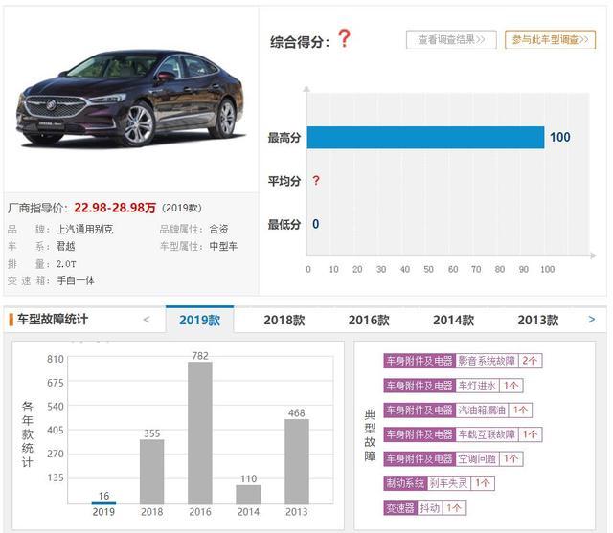This screenshot has width=613, height=533.
Task: Select the 2019款 tab
Action: pos(200,320)
